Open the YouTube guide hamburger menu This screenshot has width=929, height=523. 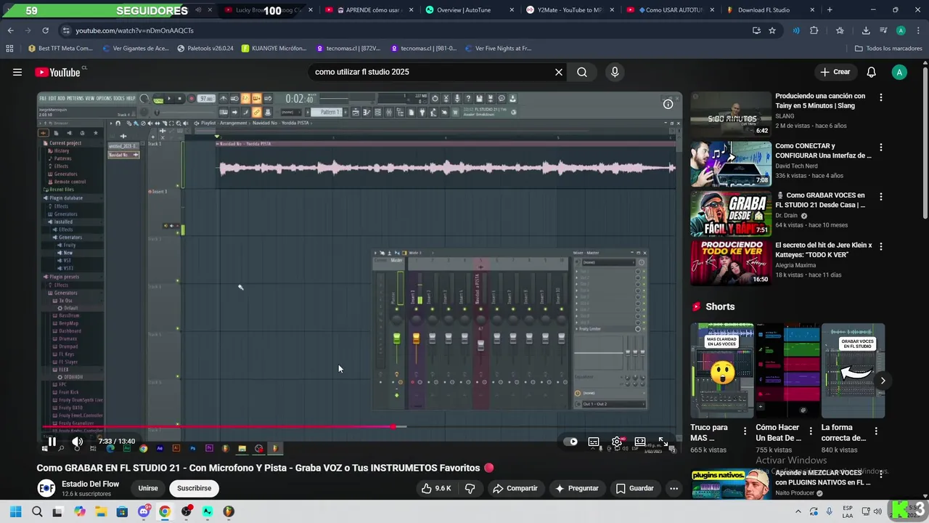(x=17, y=72)
